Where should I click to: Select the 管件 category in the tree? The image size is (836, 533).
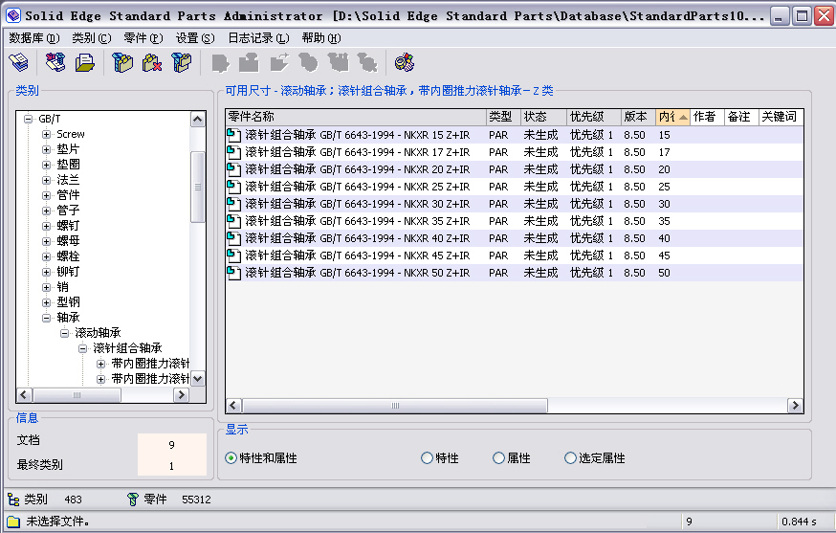click(68, 195)
